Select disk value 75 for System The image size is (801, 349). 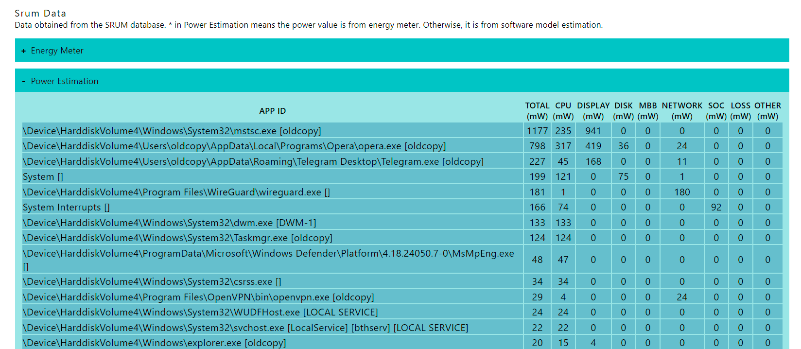click(624, 176)
